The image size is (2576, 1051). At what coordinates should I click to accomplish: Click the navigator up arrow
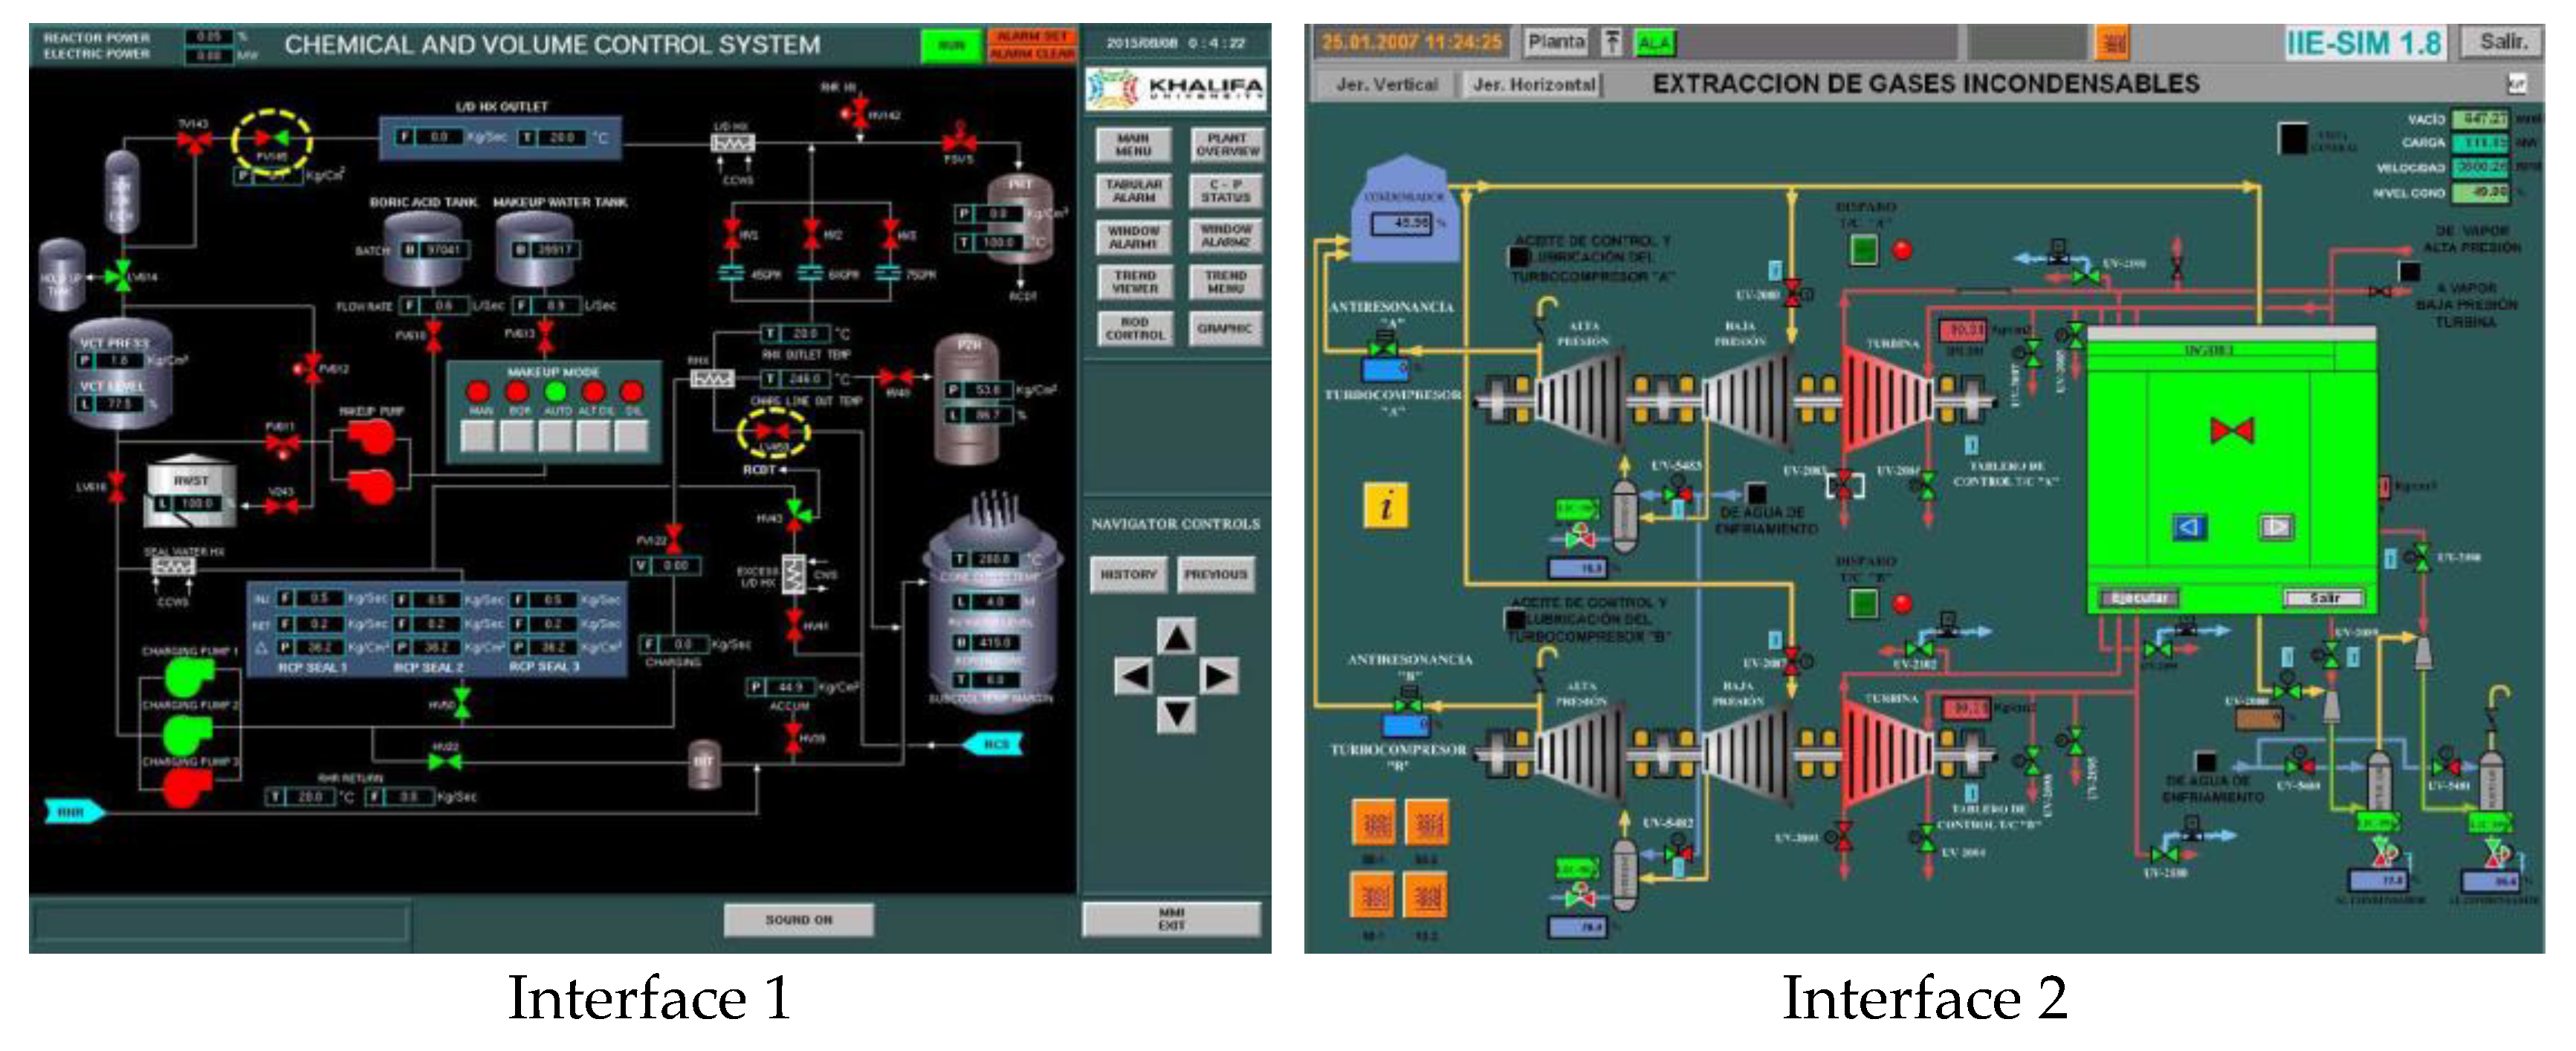tap(1176, 637)
